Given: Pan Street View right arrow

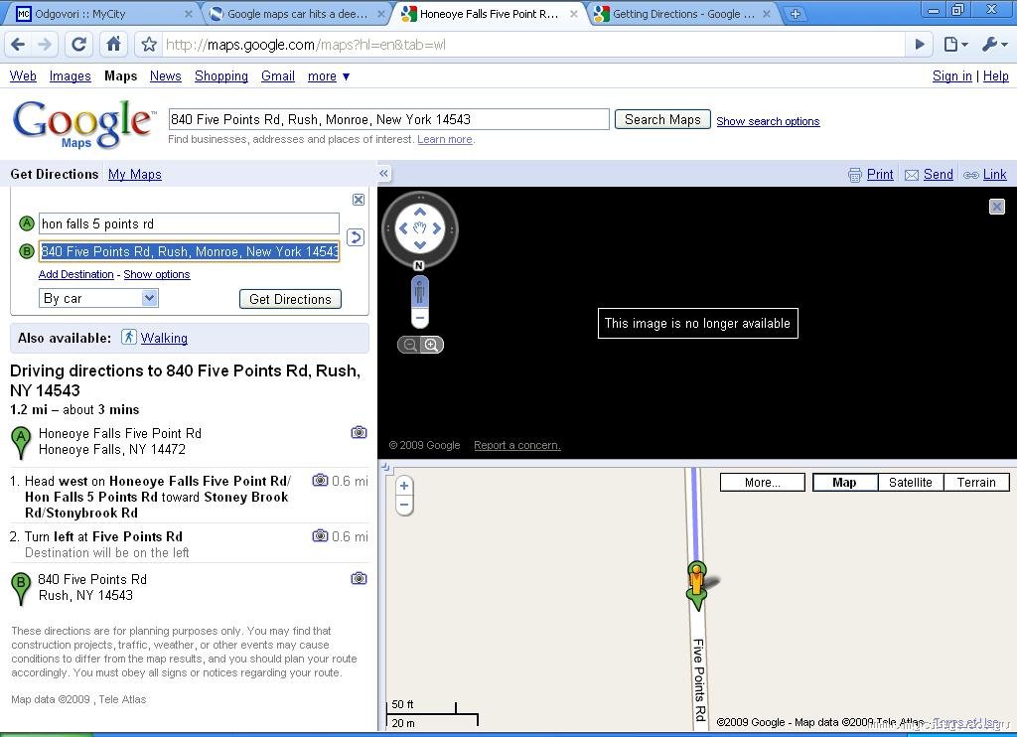Looking at the screenshot, I should click(437, 228).
